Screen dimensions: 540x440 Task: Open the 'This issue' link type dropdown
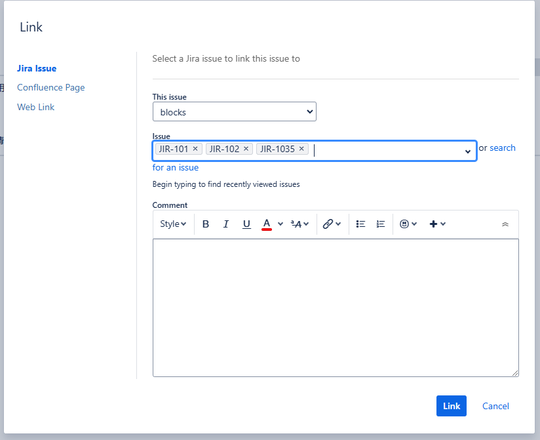[x=234, y=111]
